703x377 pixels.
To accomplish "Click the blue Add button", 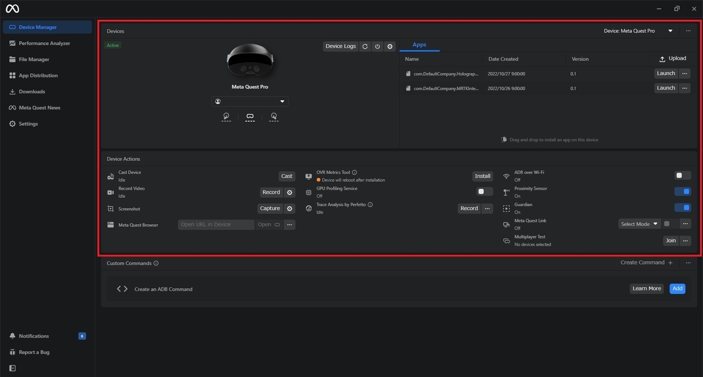I will tap(677, 289).
